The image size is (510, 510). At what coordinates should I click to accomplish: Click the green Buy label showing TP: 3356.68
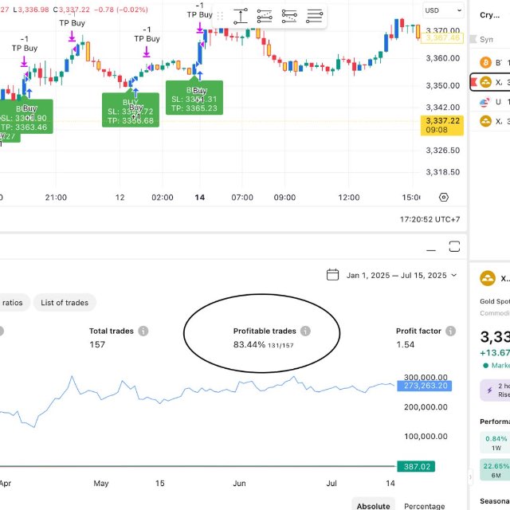tap(131, 110)
